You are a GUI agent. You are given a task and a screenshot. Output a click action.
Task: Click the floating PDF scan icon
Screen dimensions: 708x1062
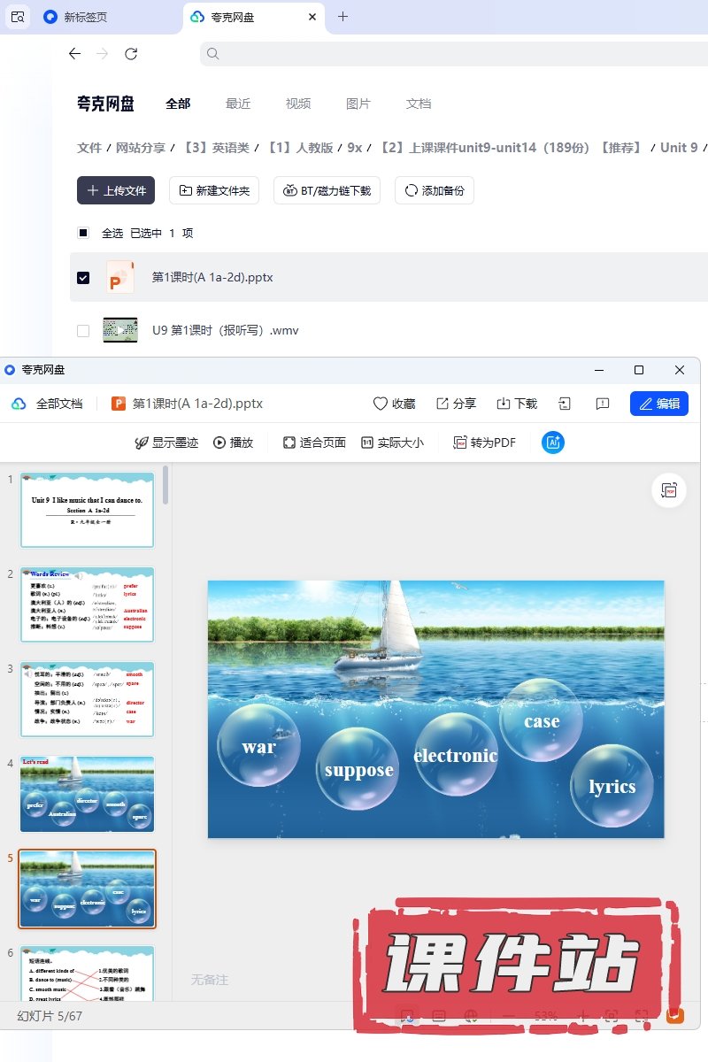tap(669, 490)
